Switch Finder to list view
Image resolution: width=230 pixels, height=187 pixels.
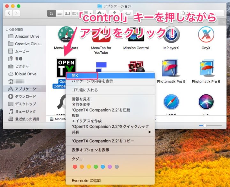pyautogui.click(x=59, y=13)
